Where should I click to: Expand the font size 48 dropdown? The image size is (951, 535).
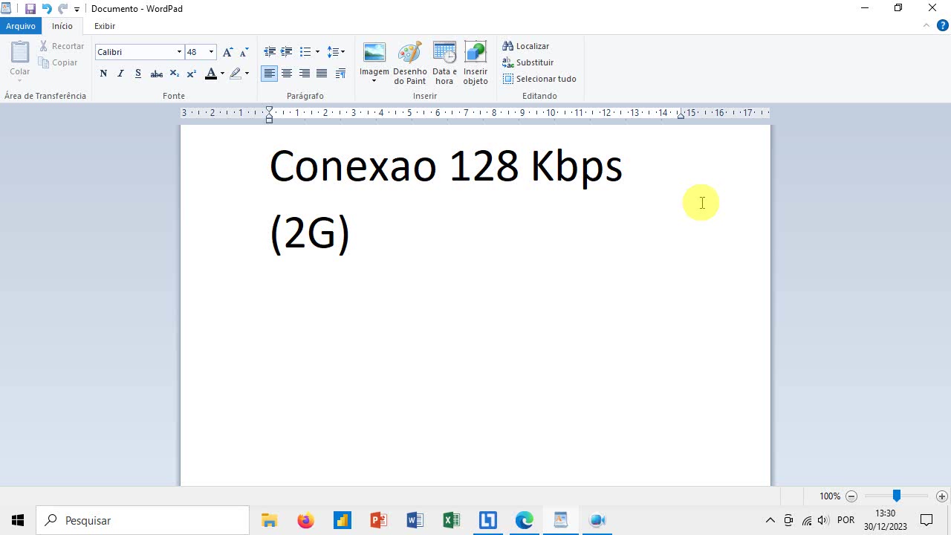click(210, 52)
